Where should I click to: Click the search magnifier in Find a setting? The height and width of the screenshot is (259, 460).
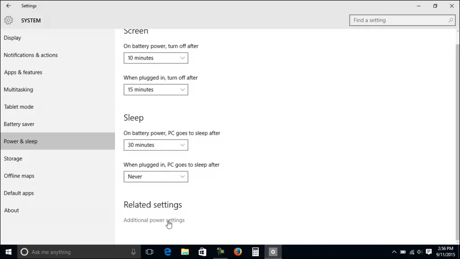pyautogui.click(x=450, y=20)
